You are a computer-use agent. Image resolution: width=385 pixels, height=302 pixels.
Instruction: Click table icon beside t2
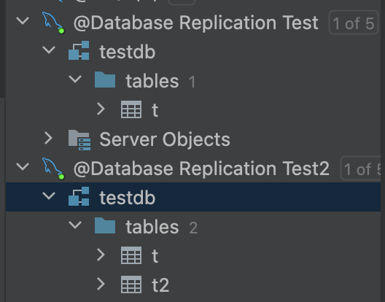131,284
